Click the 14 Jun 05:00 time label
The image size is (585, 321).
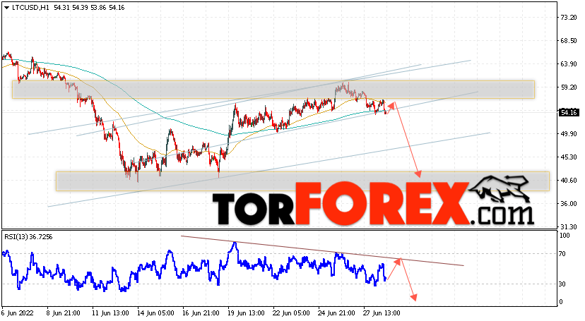pyautogui.click(x=155, y=313)
